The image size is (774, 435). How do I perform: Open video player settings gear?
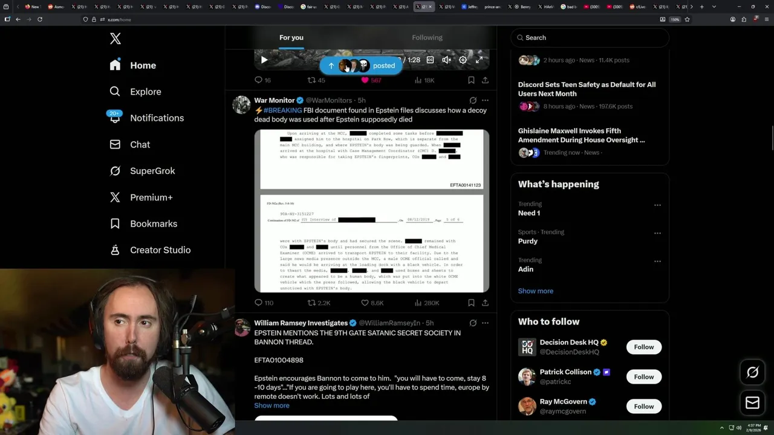pyautogui.click(x=463, y=60)
